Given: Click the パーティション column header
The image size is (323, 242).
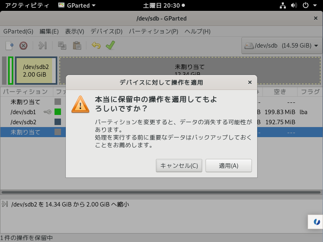Looking at the screenshot, I should tap(27, 92).
